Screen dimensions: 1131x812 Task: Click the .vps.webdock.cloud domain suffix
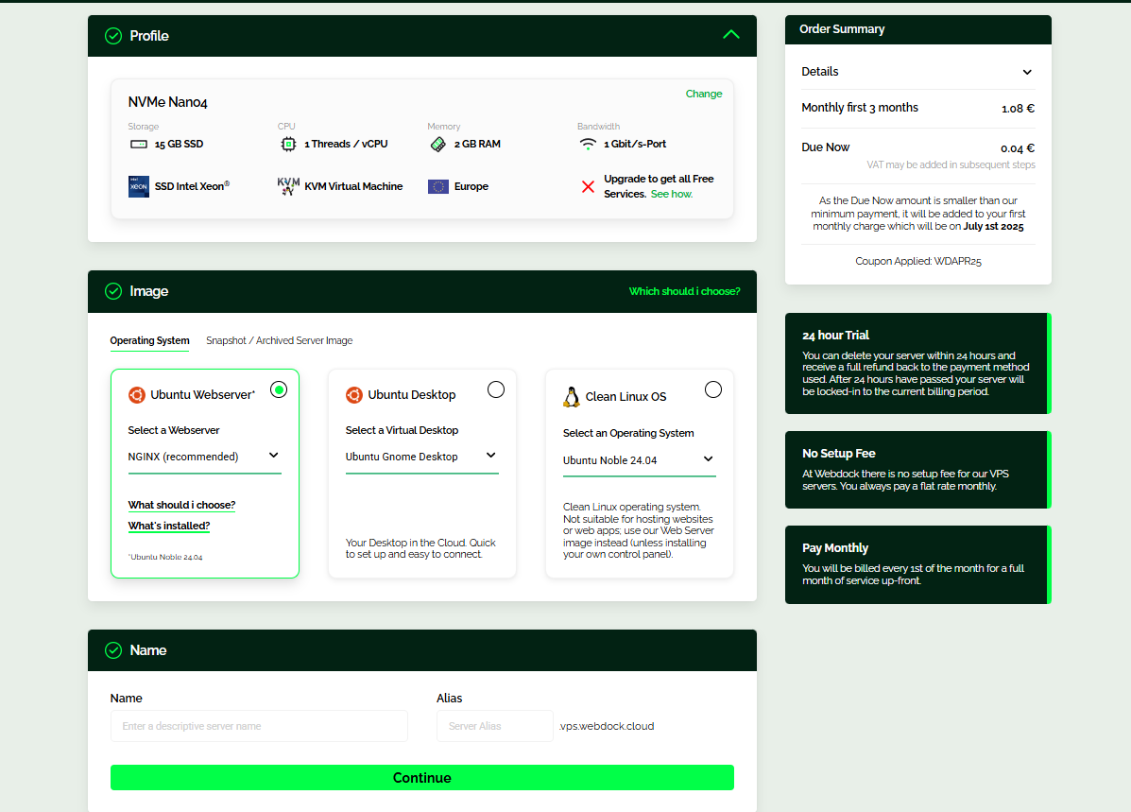[x=607, y=726]
